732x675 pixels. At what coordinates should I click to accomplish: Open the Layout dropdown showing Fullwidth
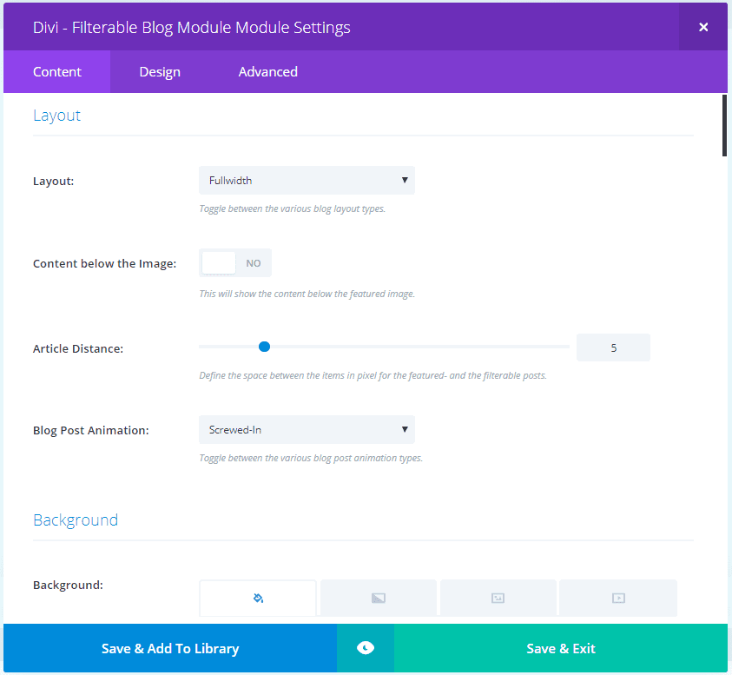click(x=307, y=181)
